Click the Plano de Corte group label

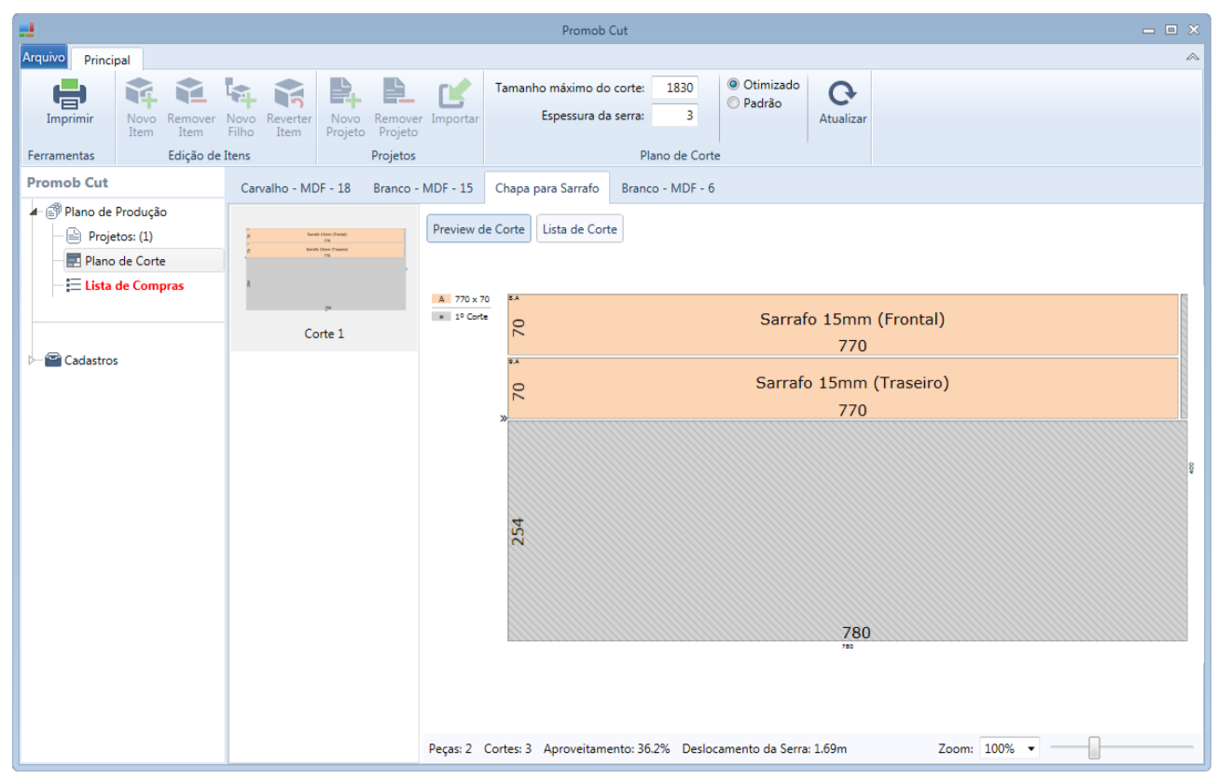tap(678, 156)
